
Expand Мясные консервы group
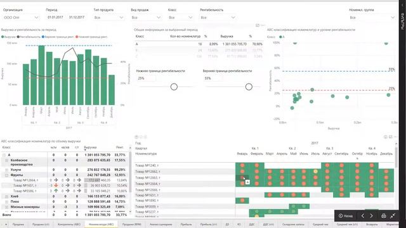click(7, 207)
